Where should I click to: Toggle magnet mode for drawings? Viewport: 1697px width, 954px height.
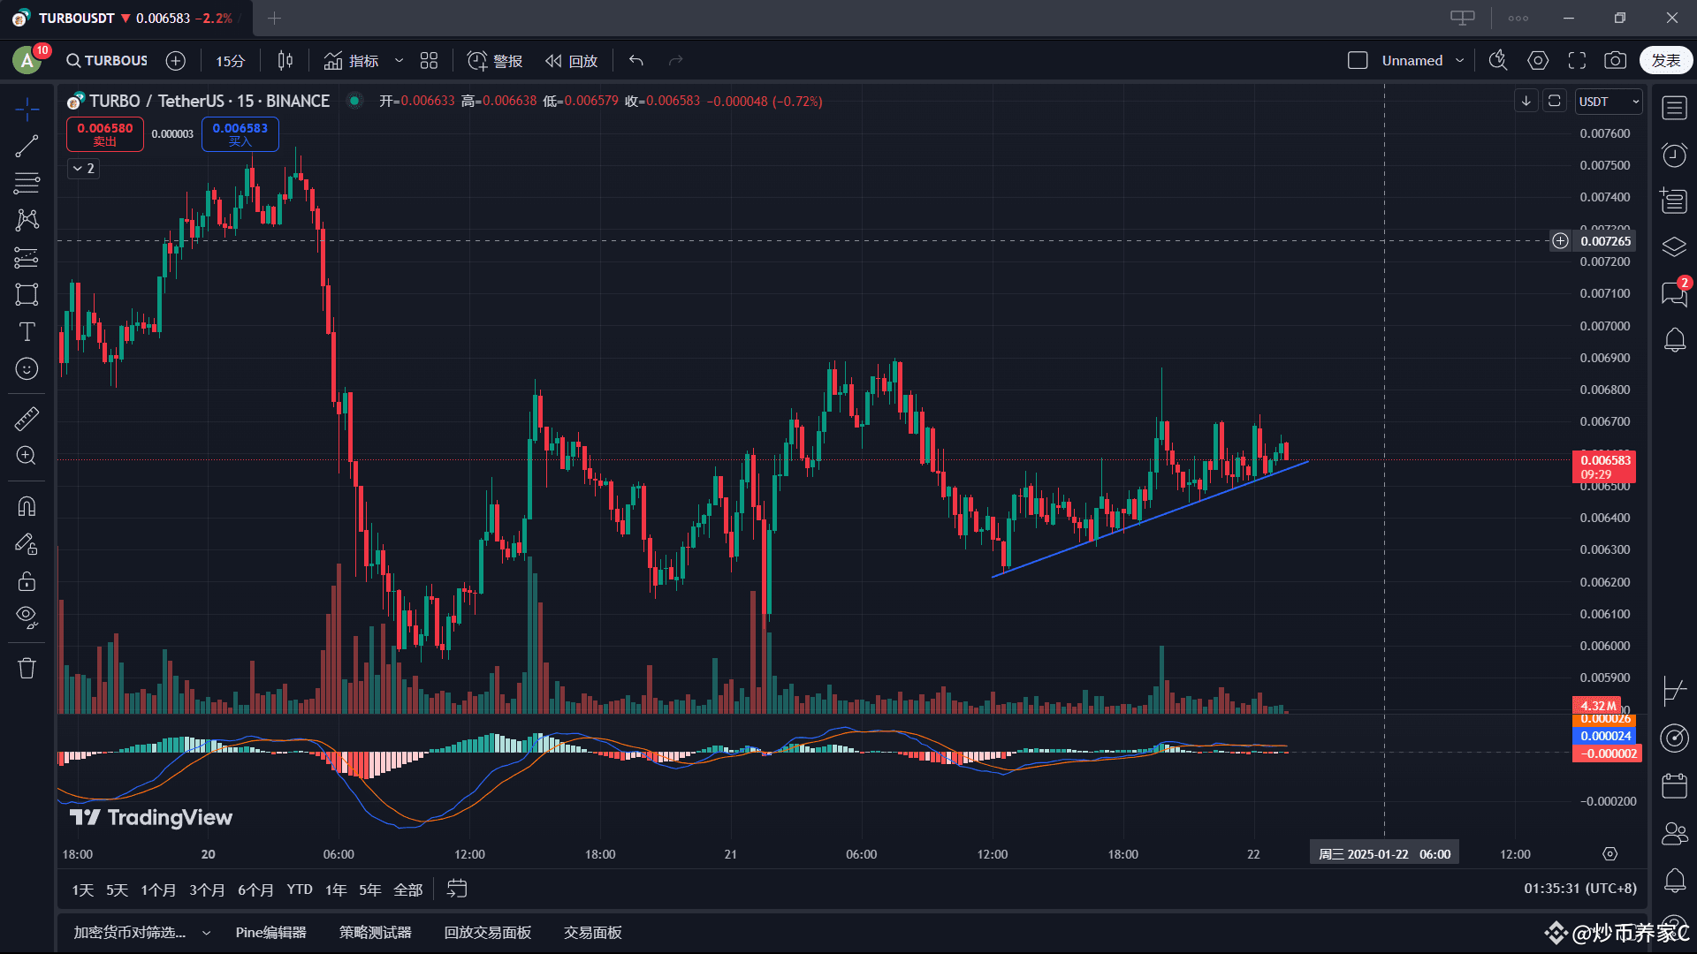click(27, 506)
